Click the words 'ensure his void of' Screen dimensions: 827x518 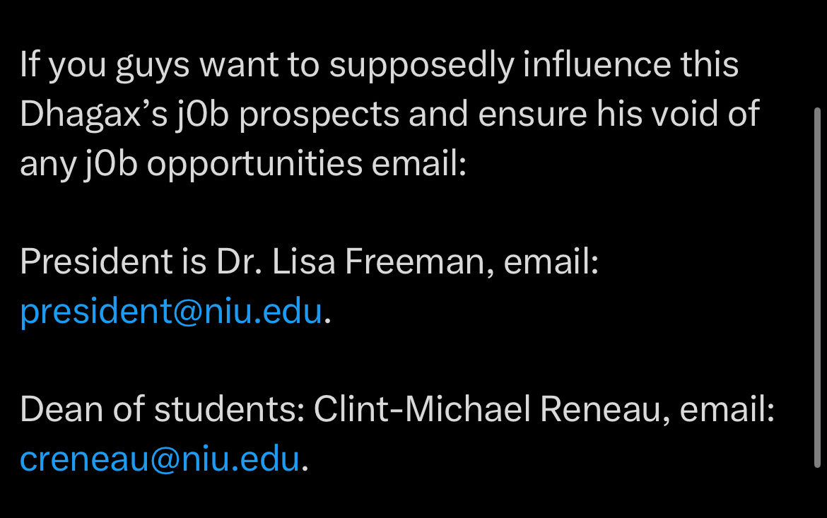pos(618,114)
